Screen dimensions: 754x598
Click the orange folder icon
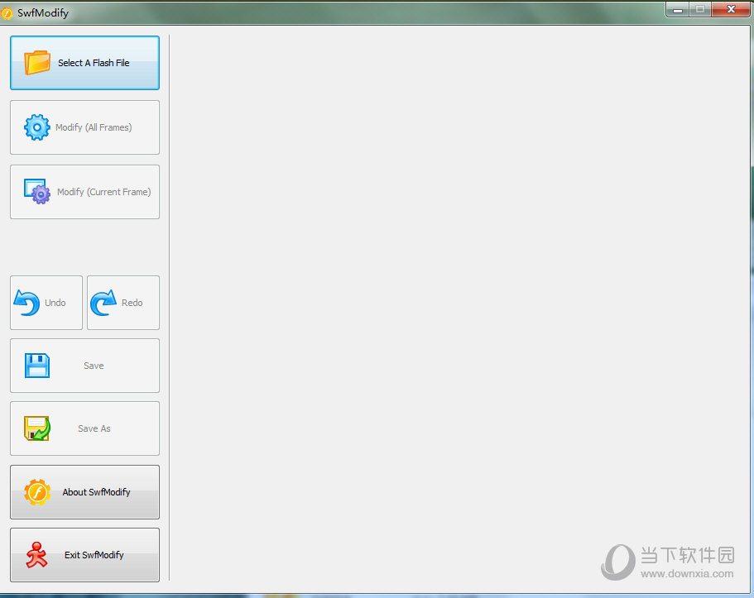tap(37, 63)
